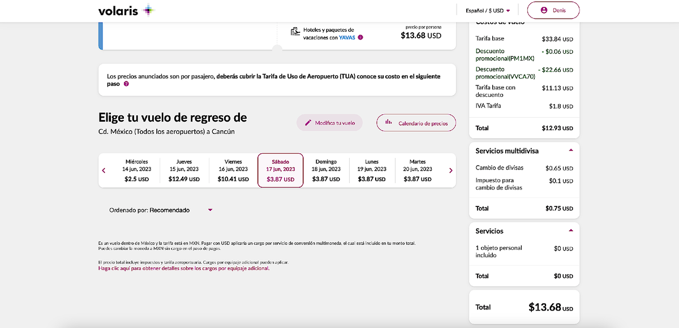Open the info icon beside YAVAS
Screen dimensions: 679x328
pyautogui.click(x=360, y=37)
